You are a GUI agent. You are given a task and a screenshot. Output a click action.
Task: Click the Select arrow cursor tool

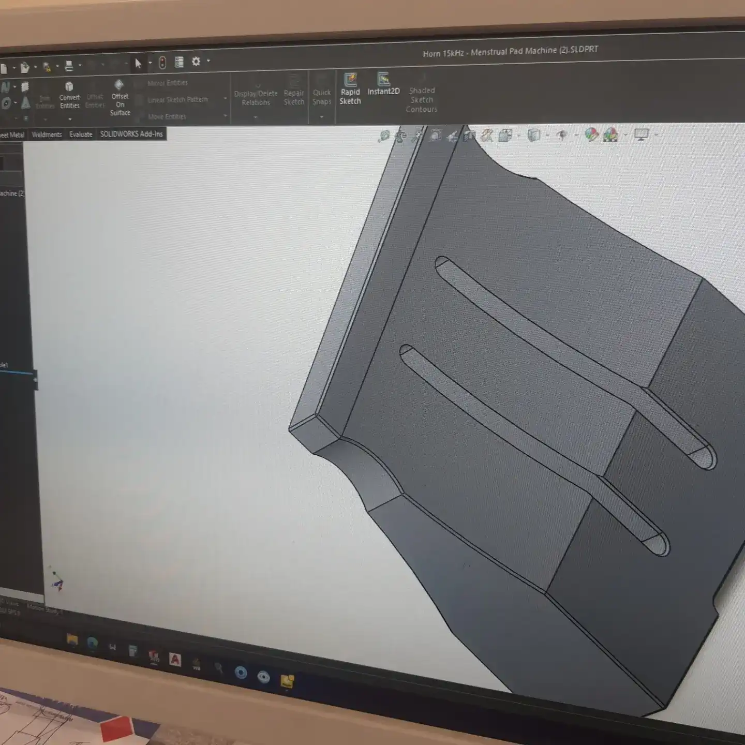[138, 63]
